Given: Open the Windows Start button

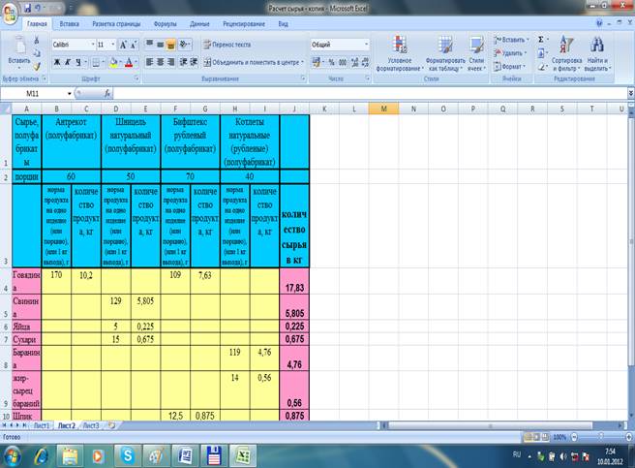Looking at the screenshot, I should click(12, 456).
